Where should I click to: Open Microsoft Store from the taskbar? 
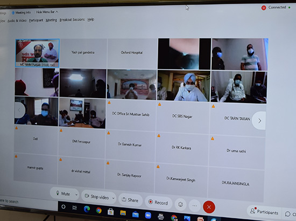click(x=111, y=211)
